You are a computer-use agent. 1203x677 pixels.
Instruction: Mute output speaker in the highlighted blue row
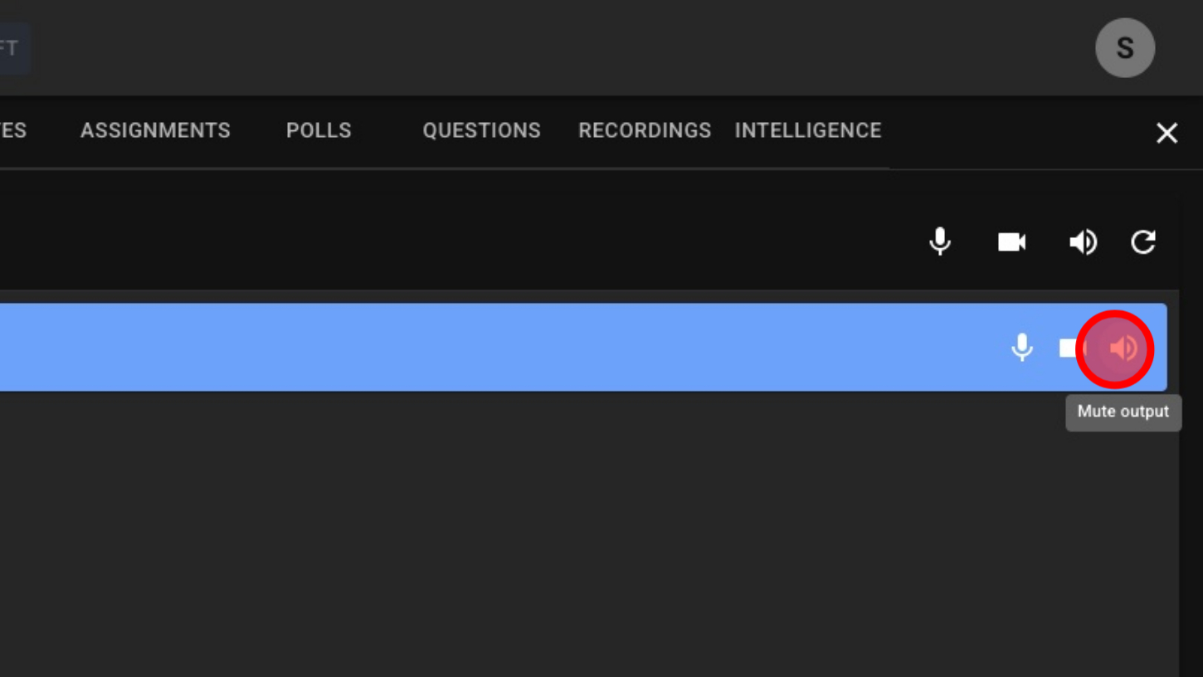click(x=1123, y=348)
